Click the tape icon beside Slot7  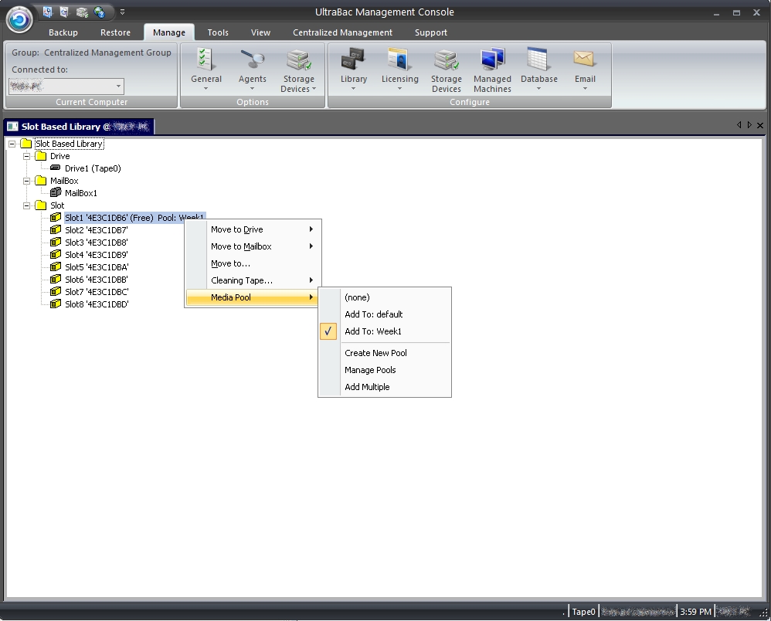coord(56,291)
